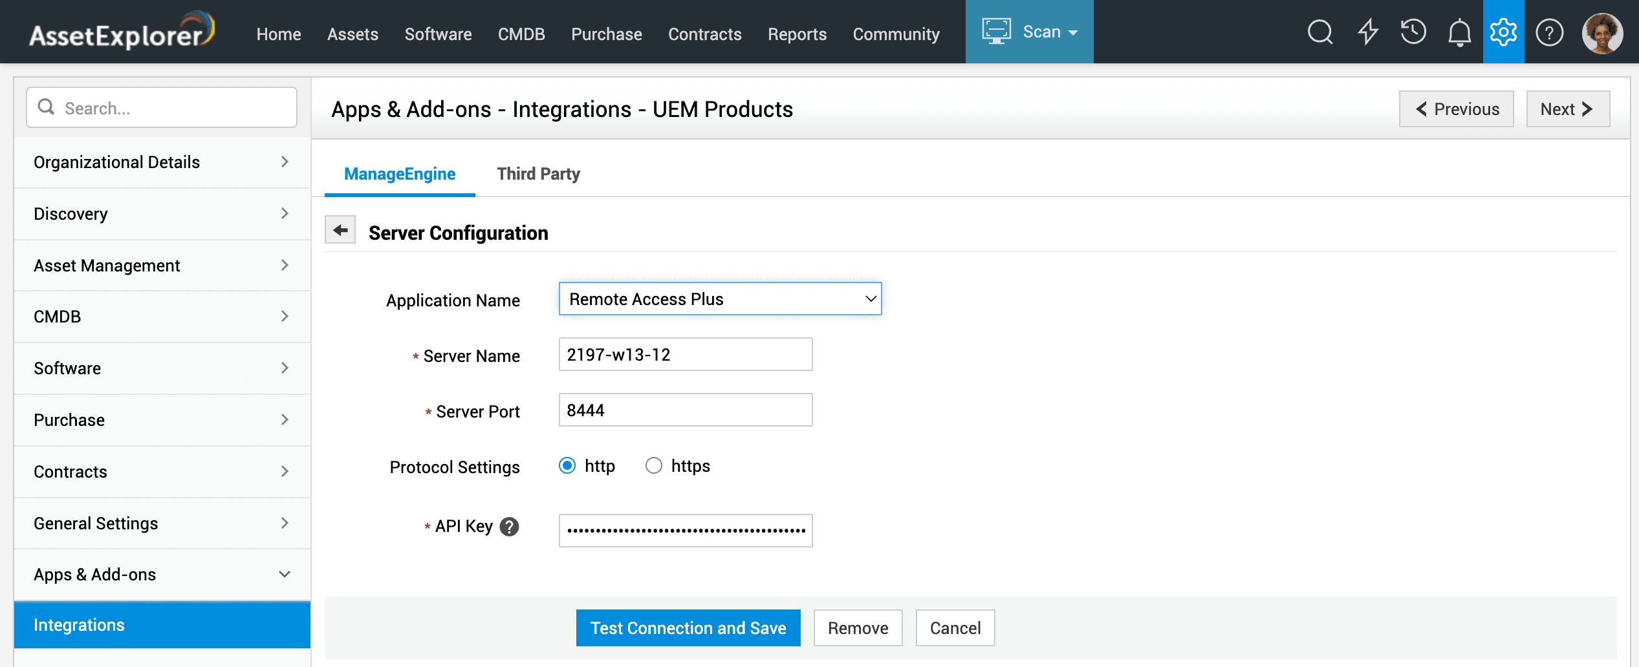This screenshot has height=667, width=1639.
Task: Click into the Server Port field
Action: click(686, 410)
